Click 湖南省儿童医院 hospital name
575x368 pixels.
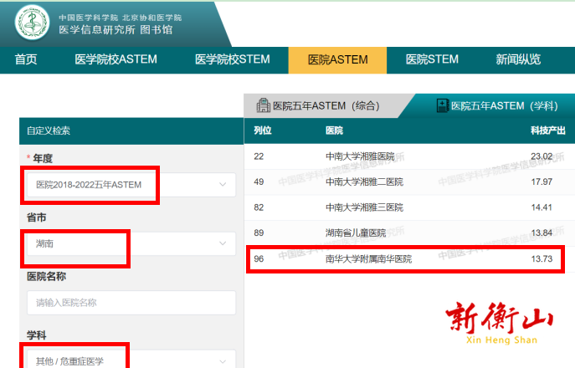pos(356,233)
